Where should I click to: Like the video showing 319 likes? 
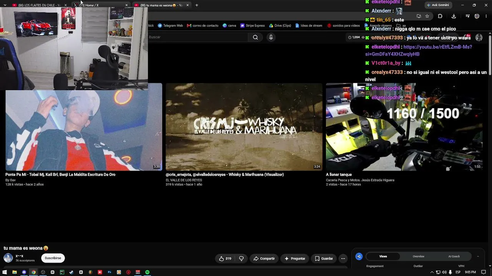[225, 258]
